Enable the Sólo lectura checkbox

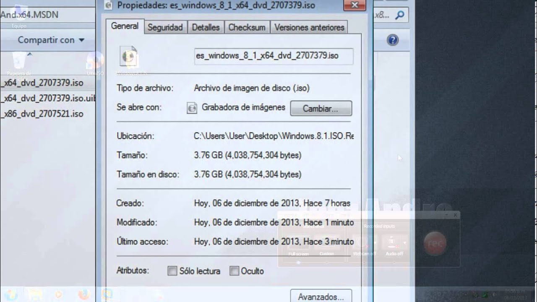coord(172,271)
